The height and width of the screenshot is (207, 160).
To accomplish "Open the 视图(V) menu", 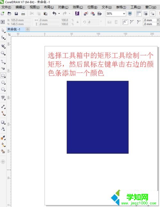I will (35, 7).
